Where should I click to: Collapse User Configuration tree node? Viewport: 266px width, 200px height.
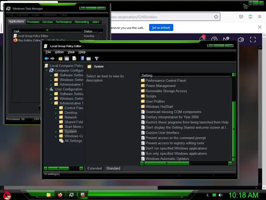tap(47, 89)
